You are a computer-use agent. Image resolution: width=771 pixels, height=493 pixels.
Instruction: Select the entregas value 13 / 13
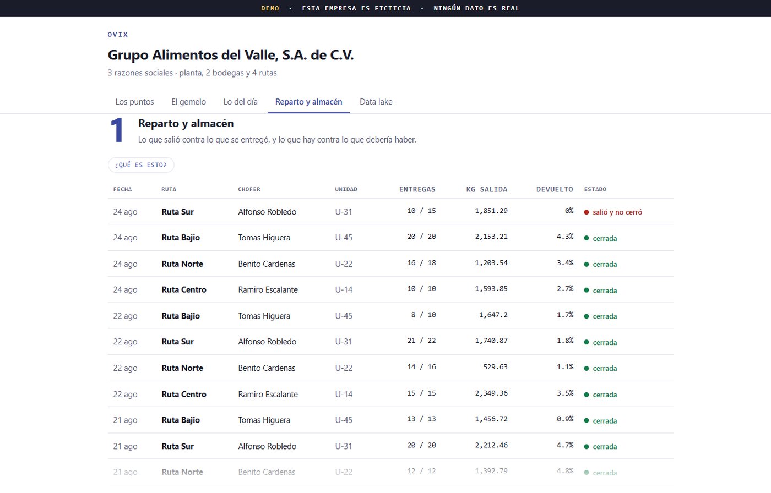click(421, 419)
